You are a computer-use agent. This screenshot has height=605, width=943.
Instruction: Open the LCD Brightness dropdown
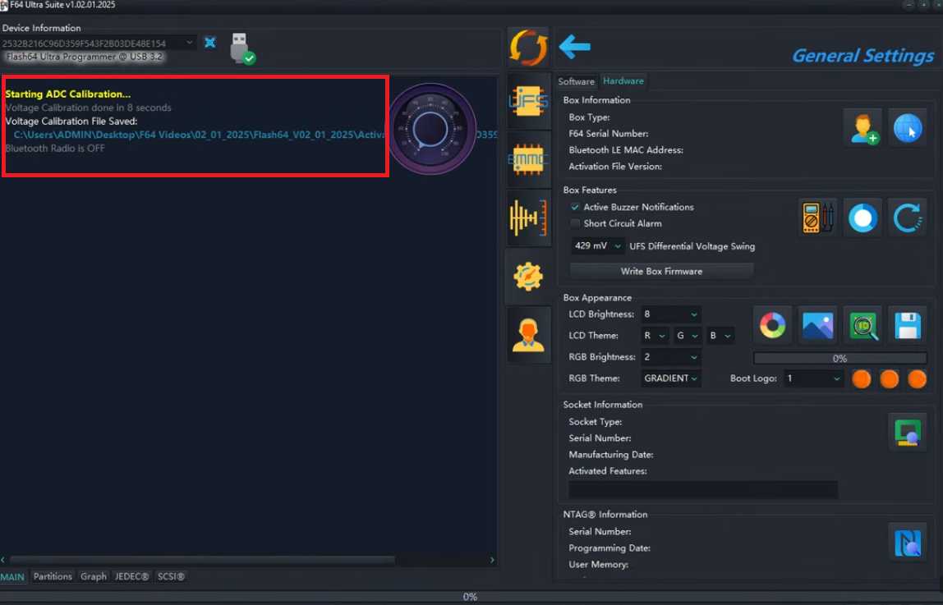point(670,314)
